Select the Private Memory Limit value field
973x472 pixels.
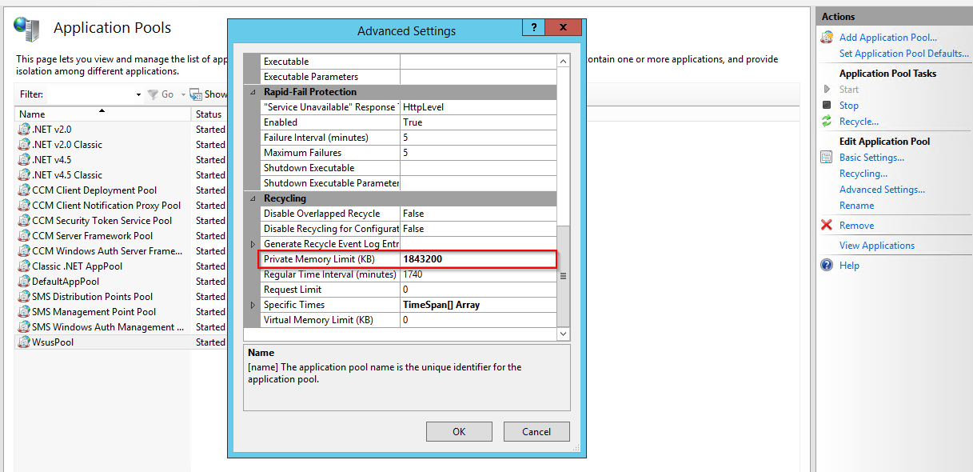pos(477,259)
